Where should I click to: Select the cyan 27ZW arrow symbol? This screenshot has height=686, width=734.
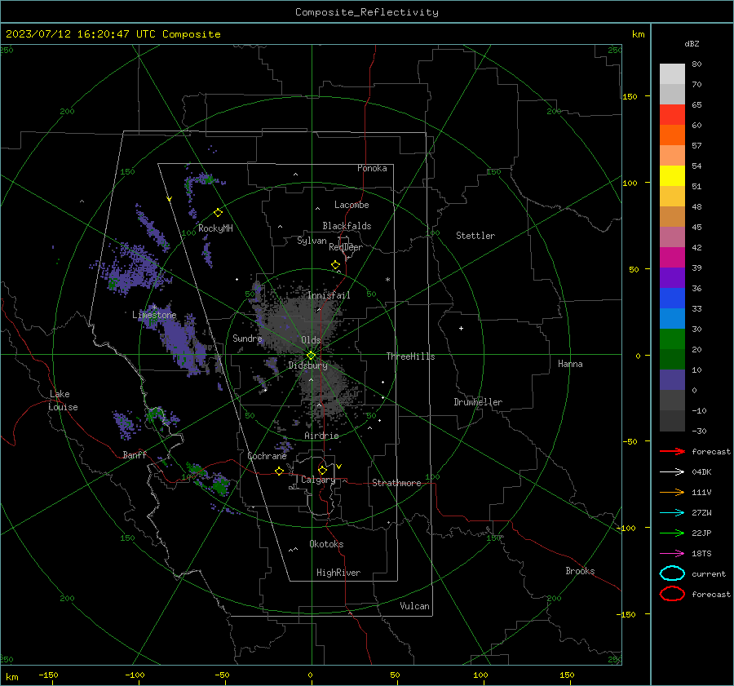click(x=672, y=513)
